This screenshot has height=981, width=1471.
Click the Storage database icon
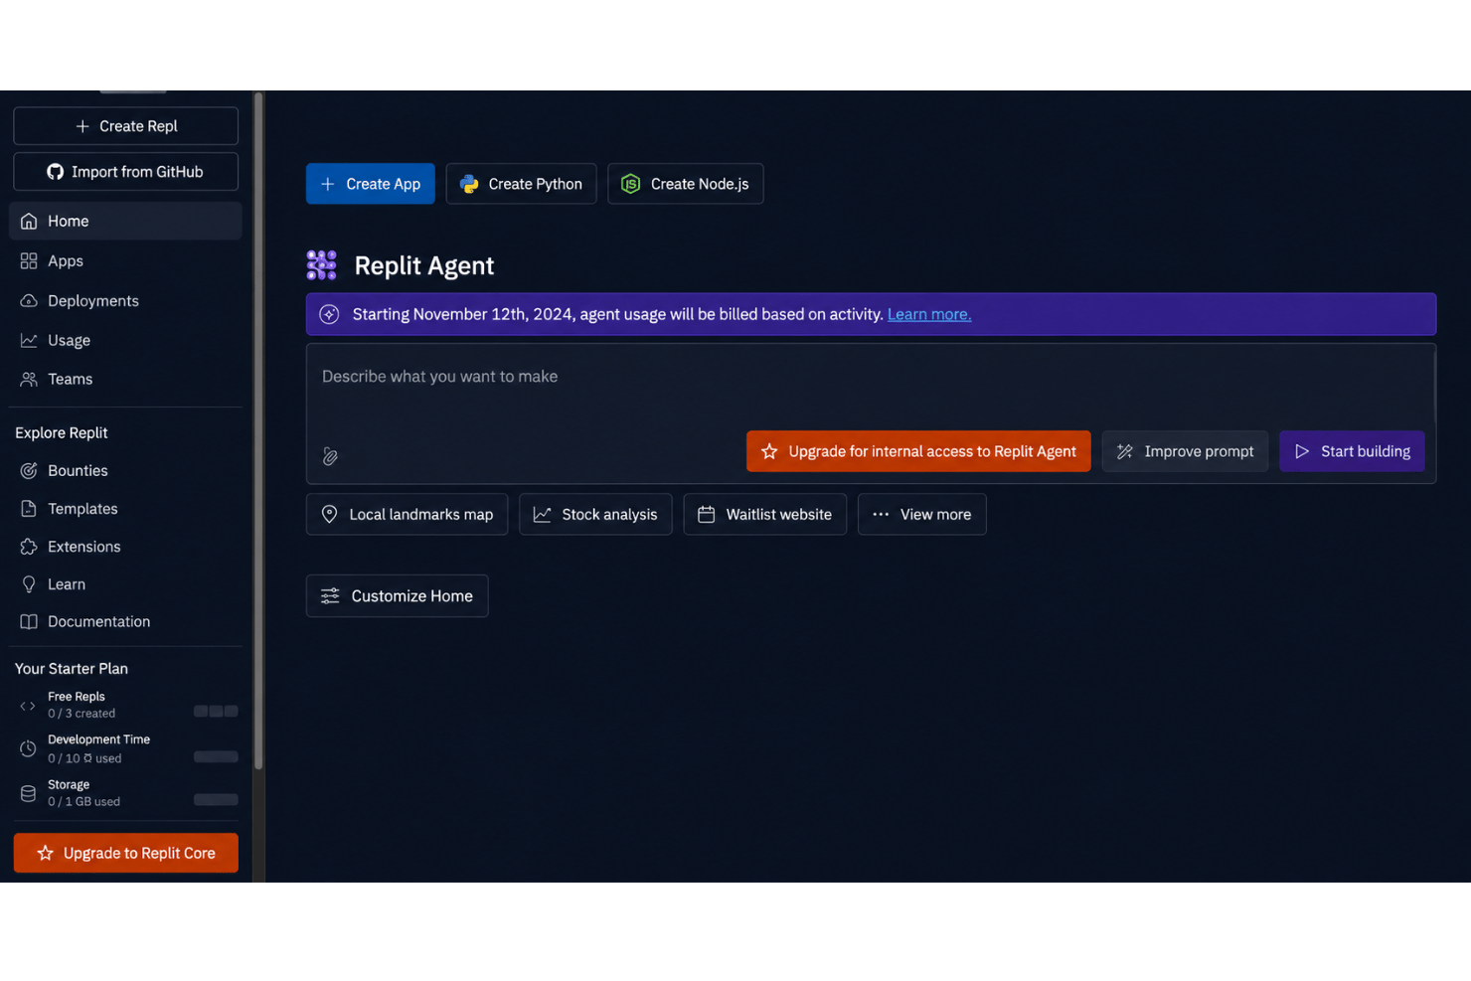(x=28, y=793)
